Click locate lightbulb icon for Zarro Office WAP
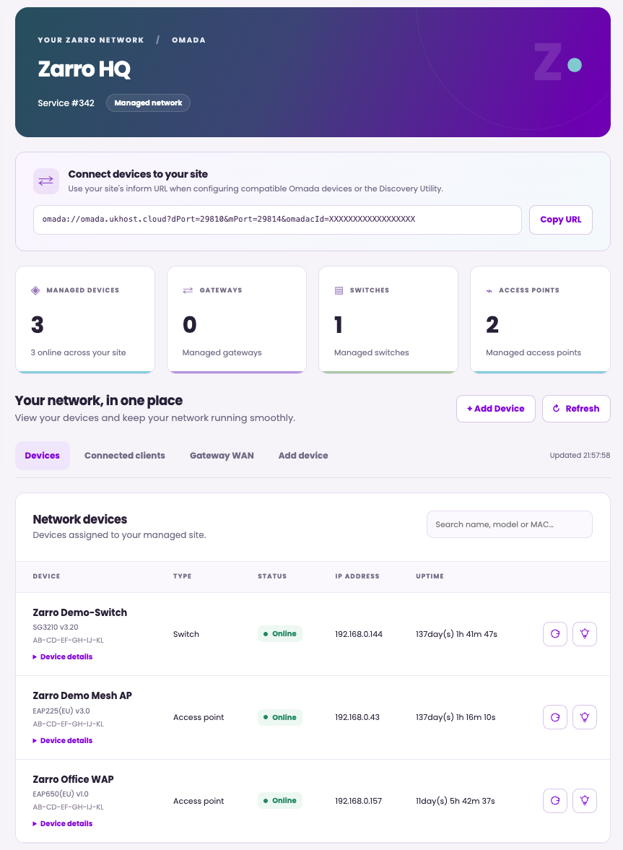 tap(585, 801)
